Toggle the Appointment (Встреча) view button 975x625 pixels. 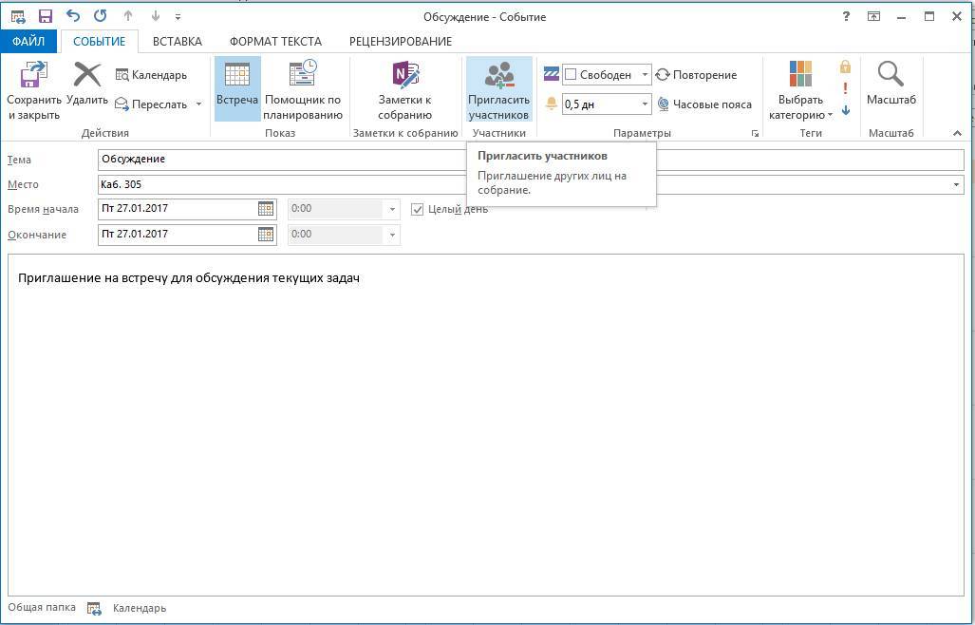point(236,90)
